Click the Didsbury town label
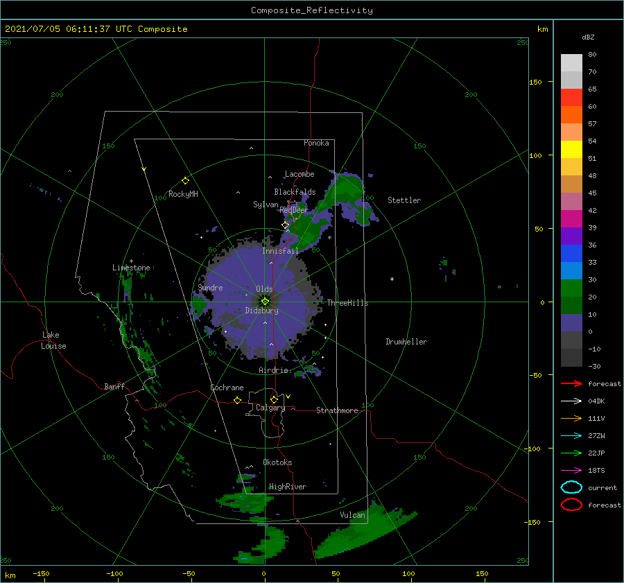This screenshot has height=583, width=624. [261, 311]
